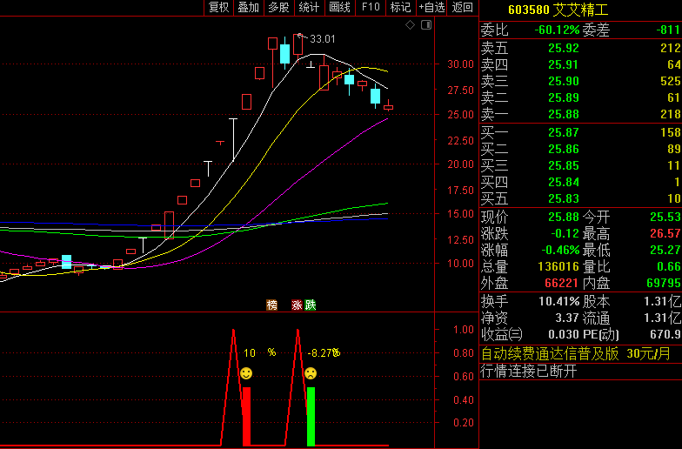Click the 买一 volume 158
The height and width of the screenshot is (449, 682).
coord(670,132)
